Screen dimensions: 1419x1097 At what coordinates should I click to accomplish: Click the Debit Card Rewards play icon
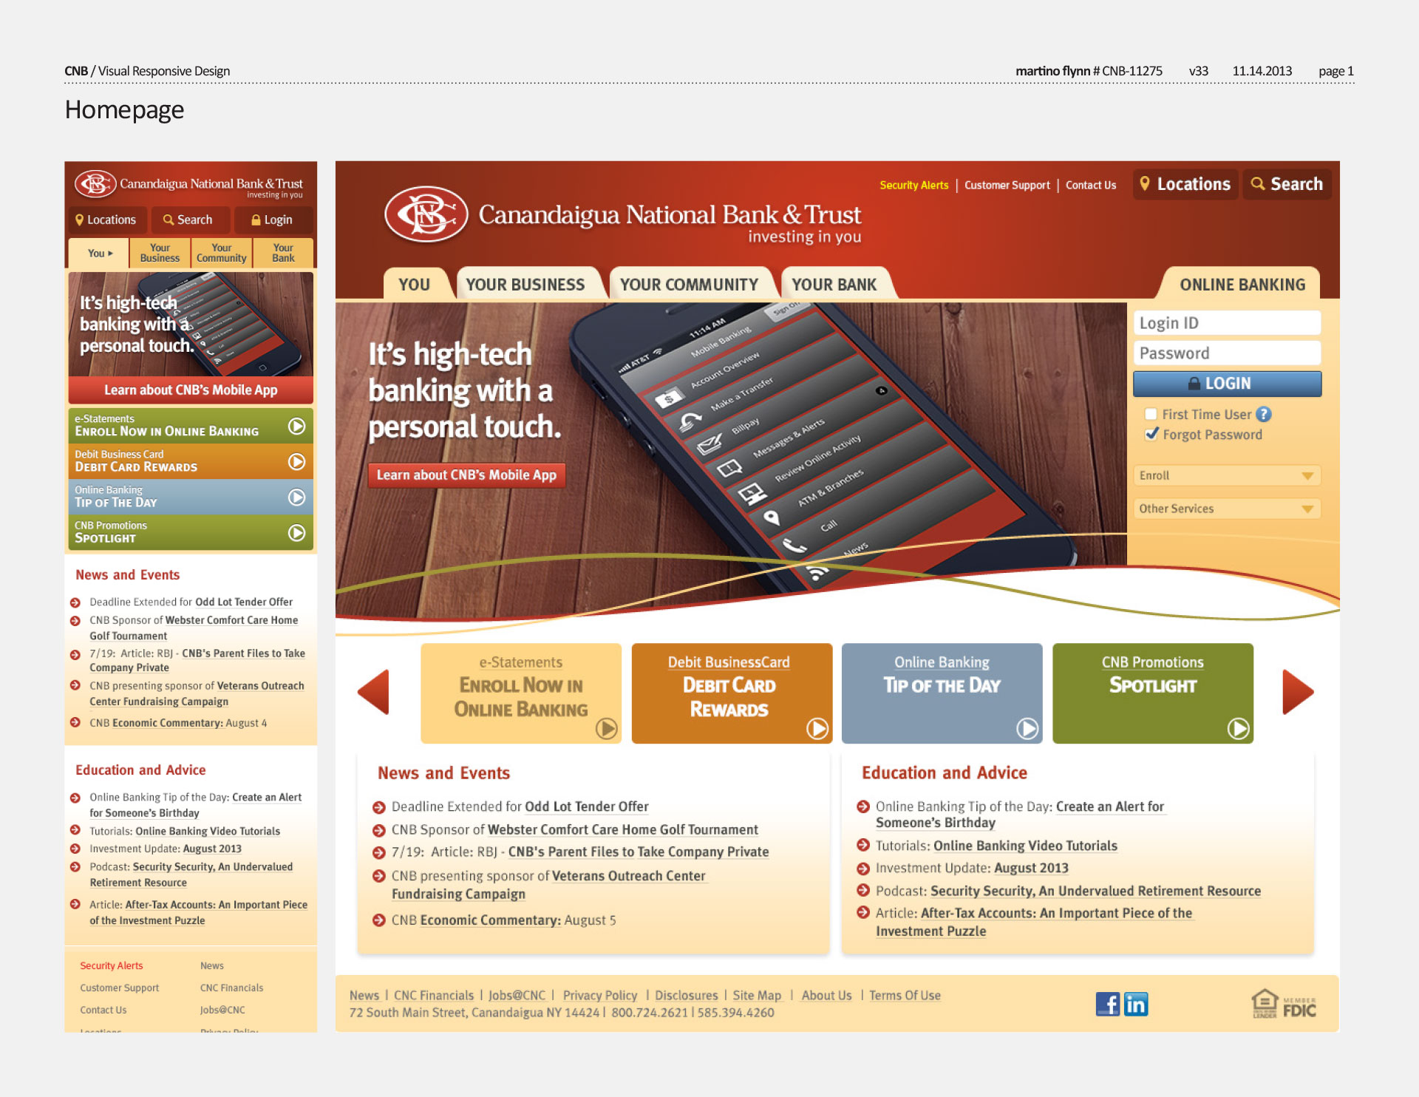[815, 722]
